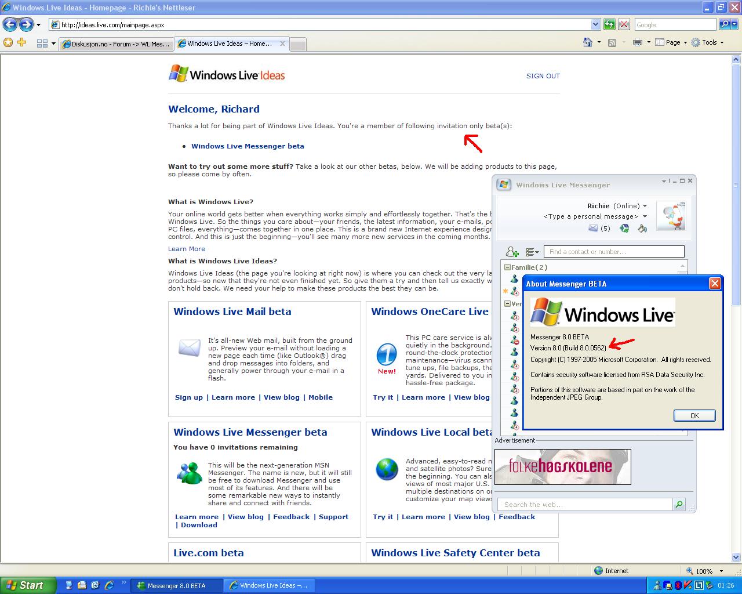Start Google search with the magnifier button
This screenshot has height=594, width=742.
725,24
